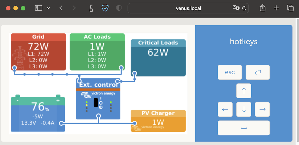Reload the venus.local page
Screen dimensions: 299x145
(244, 8)
